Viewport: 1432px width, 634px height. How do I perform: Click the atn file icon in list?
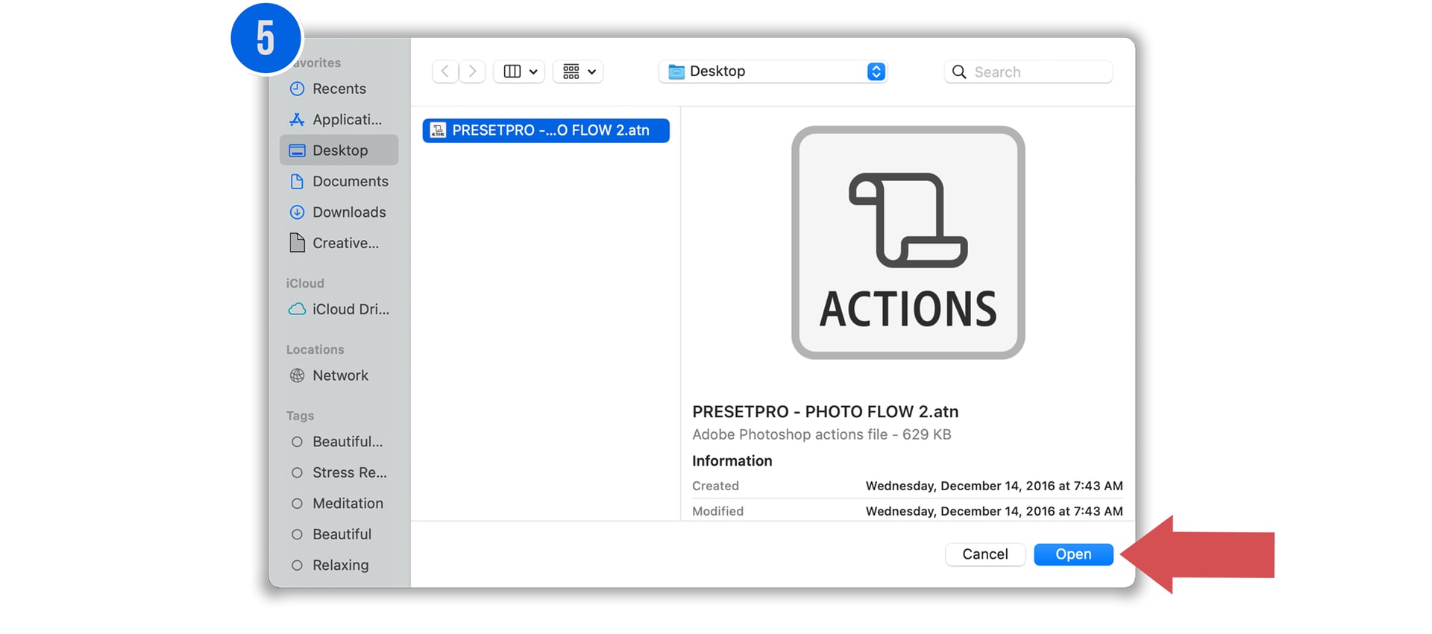click(438, 130)
